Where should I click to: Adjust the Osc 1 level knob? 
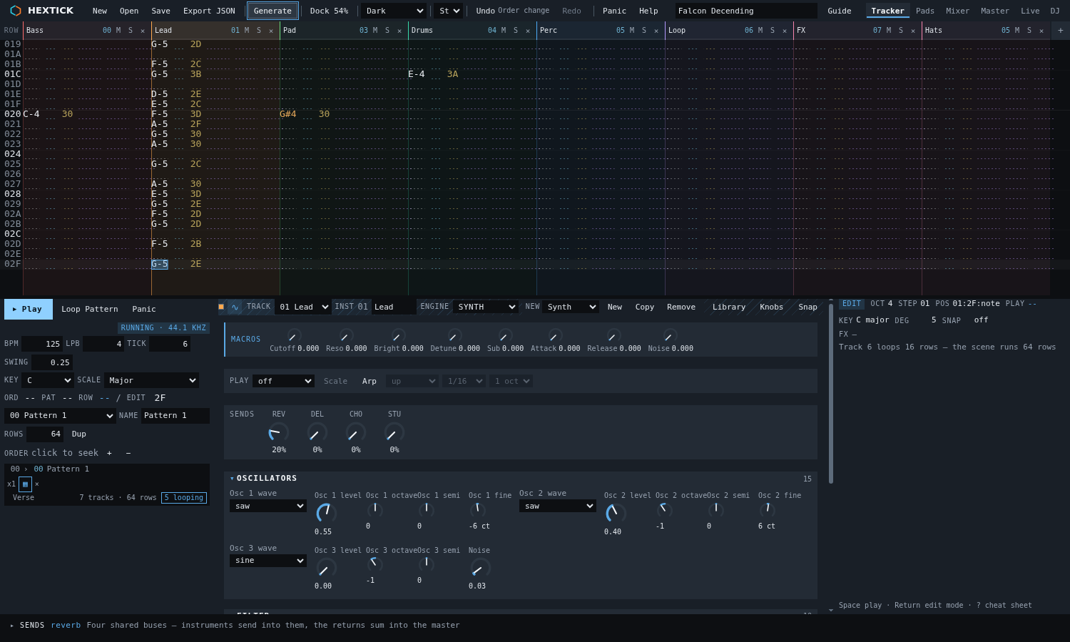tap(326, 513)
